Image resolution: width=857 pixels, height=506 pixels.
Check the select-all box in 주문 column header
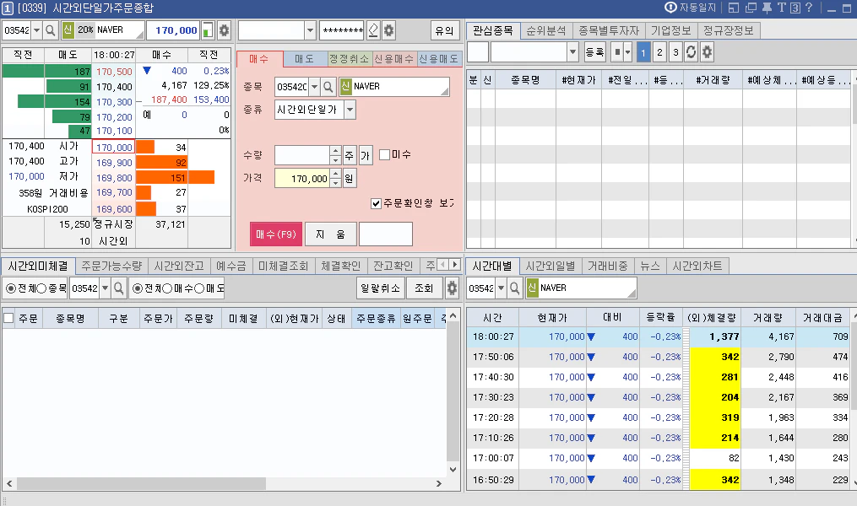(8, 318)
